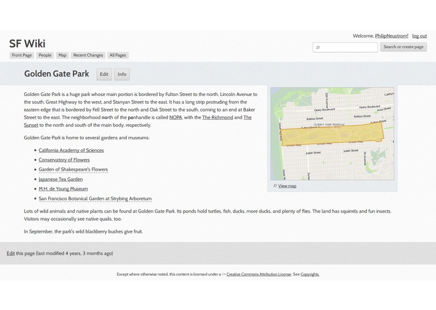Open The Sunset link

247,117
